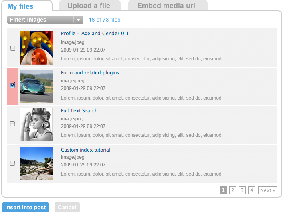Open the teal sports car thumbnail
This screenshot has height=216, width=283.
coord(36,86)
